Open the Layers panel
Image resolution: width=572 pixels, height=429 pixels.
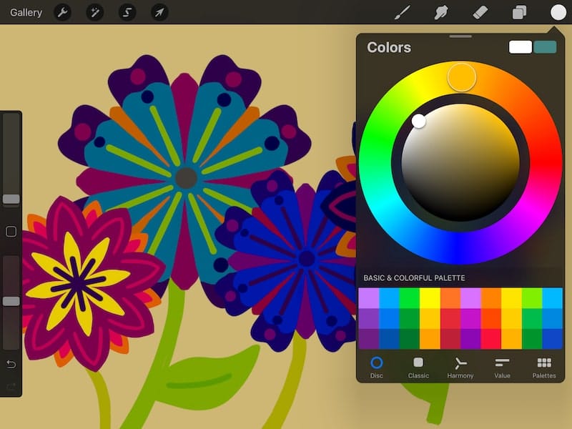519,12
